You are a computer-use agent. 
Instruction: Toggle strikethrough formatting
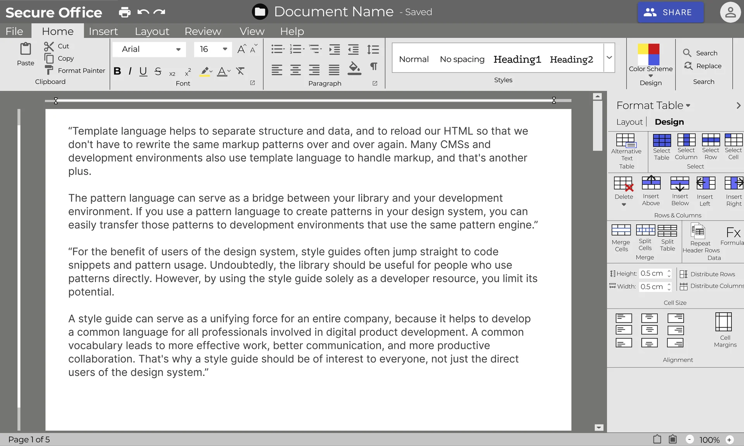(158, 71)
